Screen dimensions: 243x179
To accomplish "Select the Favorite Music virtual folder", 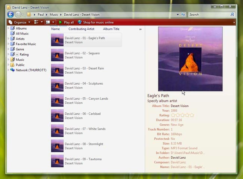I will click(26, 44).
